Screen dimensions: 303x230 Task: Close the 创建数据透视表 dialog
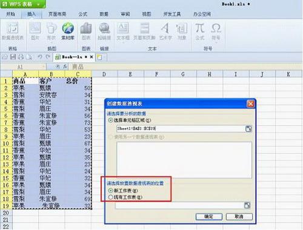click(x=250, y=103)
